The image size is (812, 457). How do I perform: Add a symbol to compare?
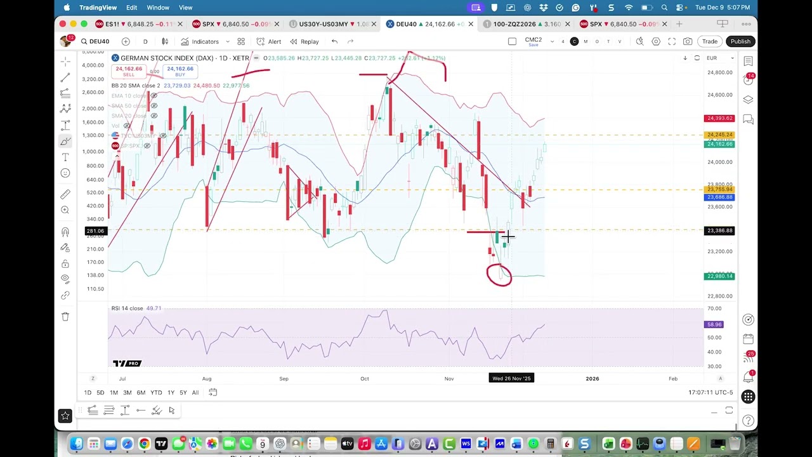coord(126,41)
